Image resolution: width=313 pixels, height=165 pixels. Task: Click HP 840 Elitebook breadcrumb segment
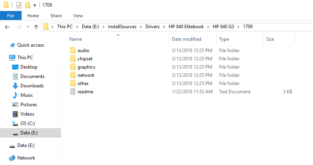coord(186,27)
